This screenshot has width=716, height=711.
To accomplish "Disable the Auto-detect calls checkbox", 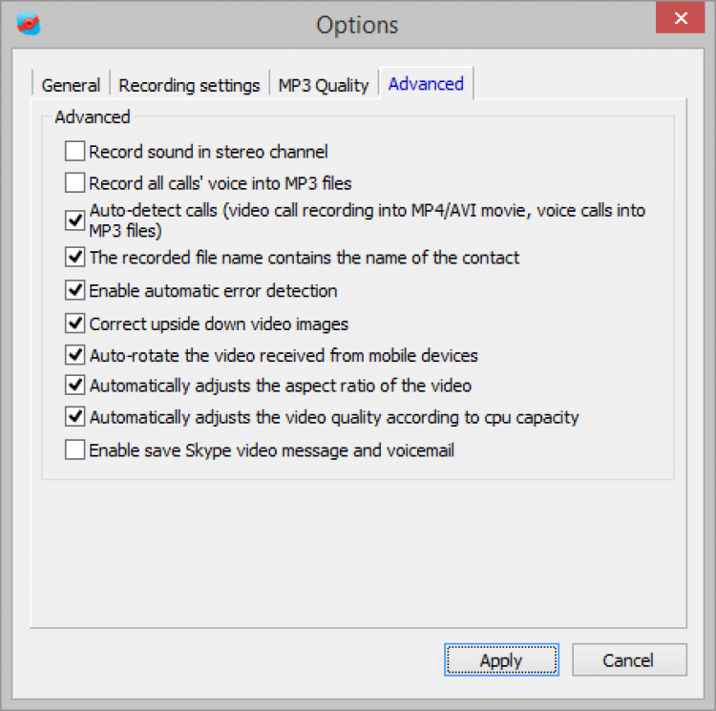I will tap(74, 220).
